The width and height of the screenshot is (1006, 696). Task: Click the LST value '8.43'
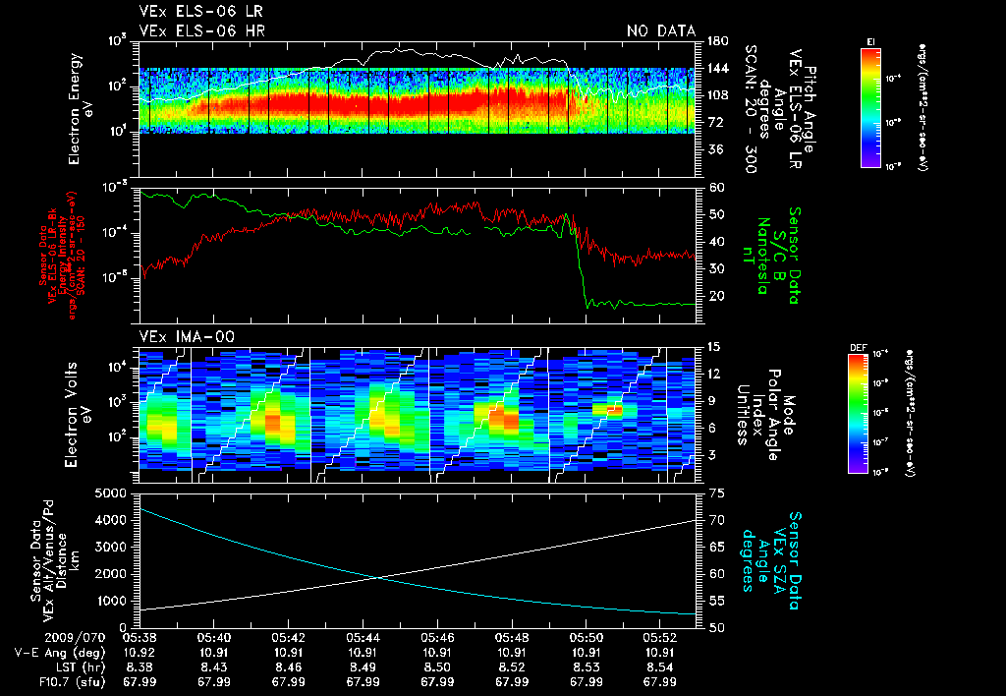tap(213, 667)
